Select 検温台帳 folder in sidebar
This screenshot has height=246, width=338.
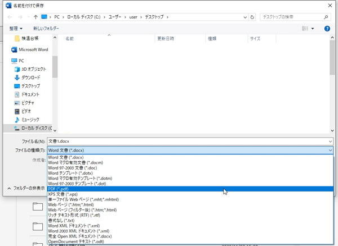click(26, 38)
